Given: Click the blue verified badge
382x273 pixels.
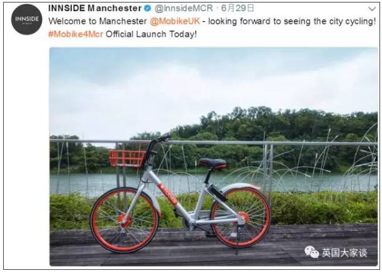Looking at the screenshot, I should (x=148, y=8).
